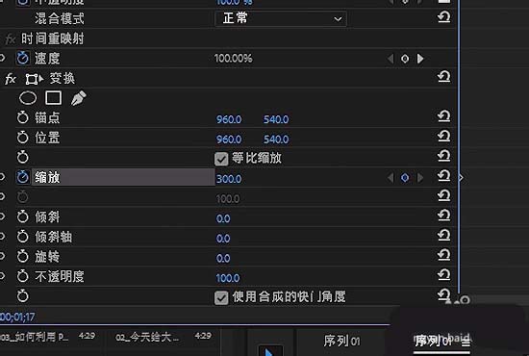Reset the 等比缩放 parameter
The height and width of the screenshot is (356, 529).
tap(443, 156)
